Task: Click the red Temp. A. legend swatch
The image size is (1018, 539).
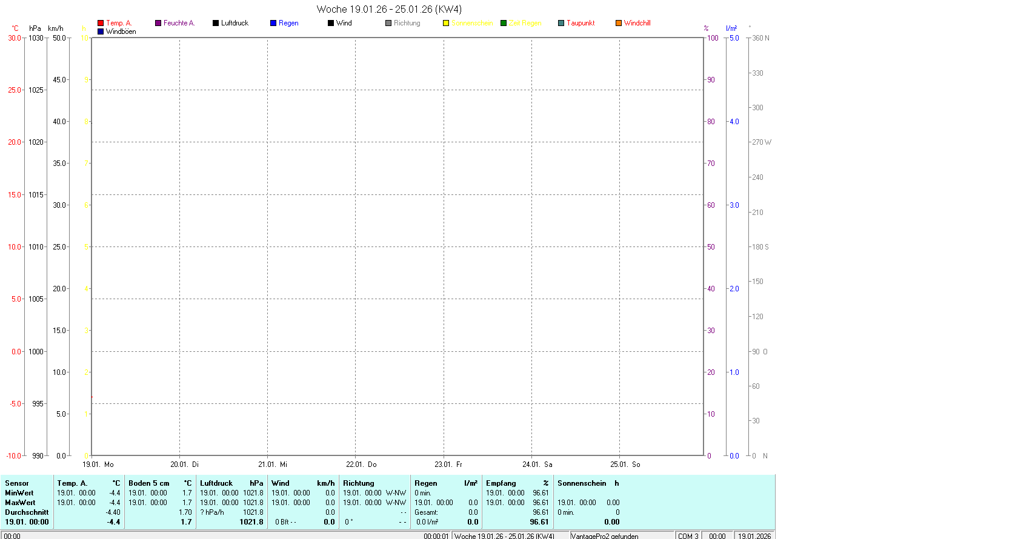Action: [x=101, y=23]
